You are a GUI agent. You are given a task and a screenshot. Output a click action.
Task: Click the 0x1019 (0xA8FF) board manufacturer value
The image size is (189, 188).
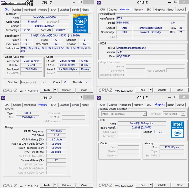142,127
